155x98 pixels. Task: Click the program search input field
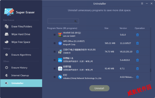point(63,21)
